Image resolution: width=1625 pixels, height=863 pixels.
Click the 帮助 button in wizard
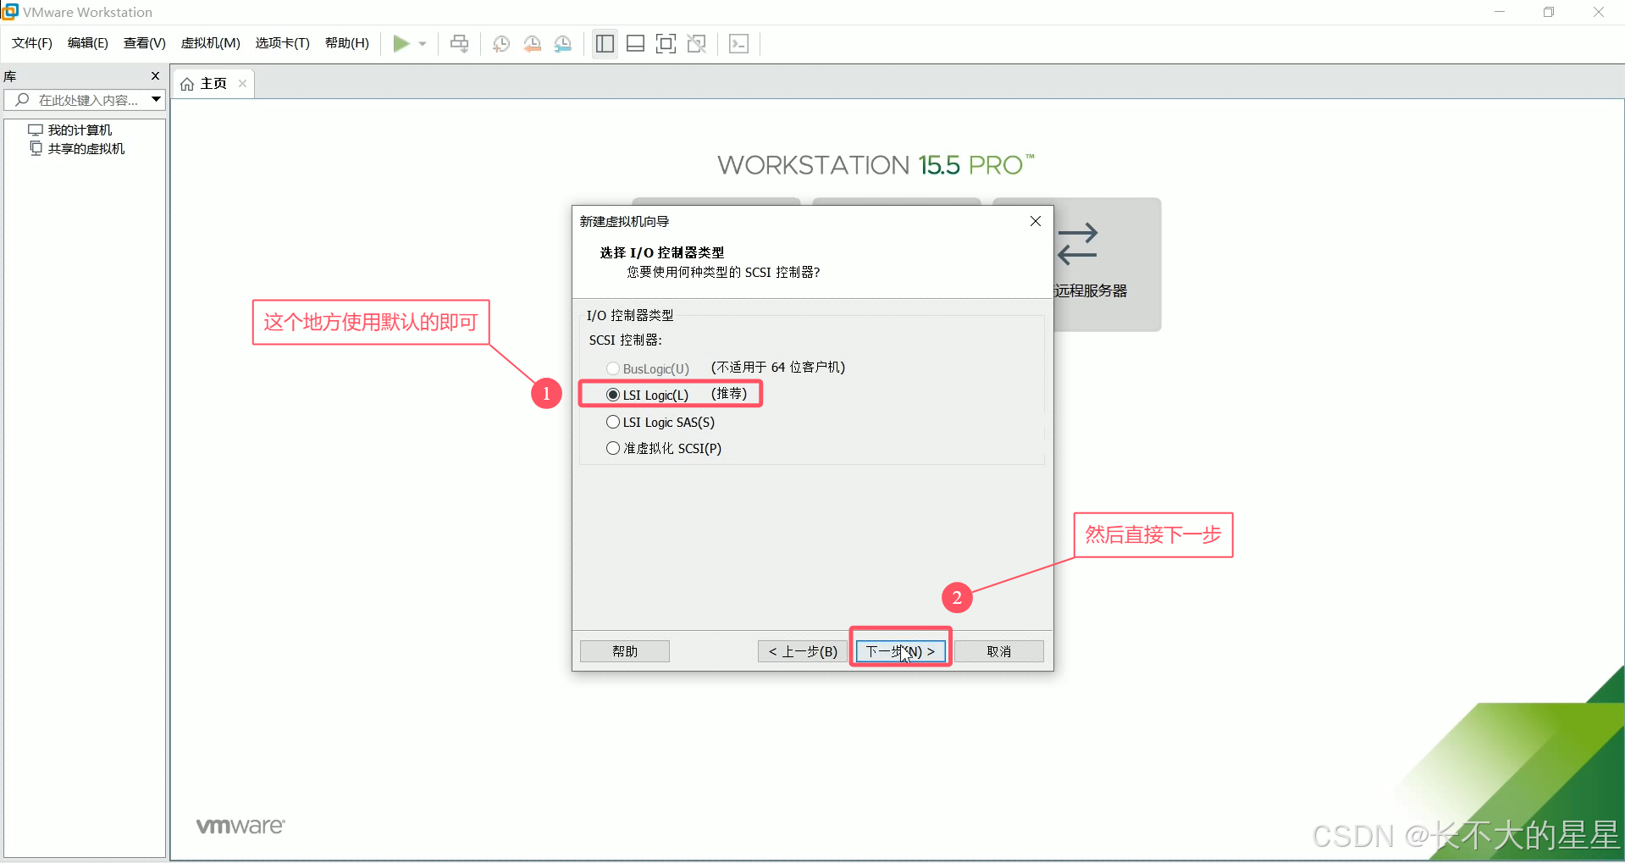(x=625, y=651)
